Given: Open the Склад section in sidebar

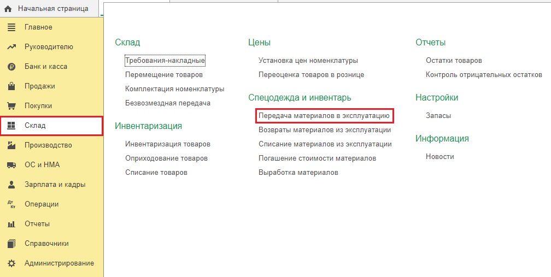Looking at the screenshot, I should pyautogui.click(x=35, y=126).
